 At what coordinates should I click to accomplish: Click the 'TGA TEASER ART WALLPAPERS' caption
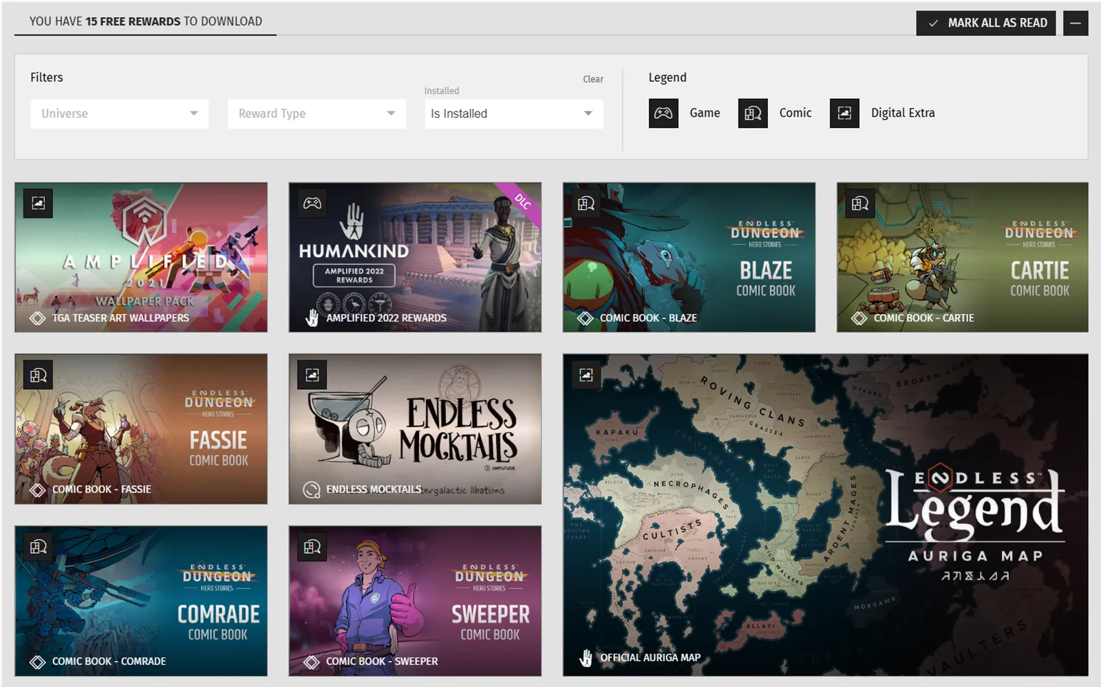120,318
